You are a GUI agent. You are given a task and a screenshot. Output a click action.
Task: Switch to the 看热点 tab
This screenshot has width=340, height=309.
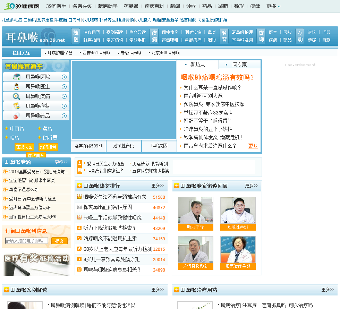point(198,65)
